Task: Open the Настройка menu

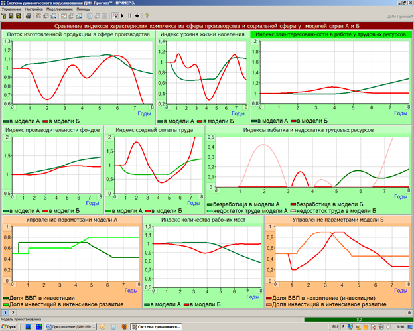Action: click(34, 9)
